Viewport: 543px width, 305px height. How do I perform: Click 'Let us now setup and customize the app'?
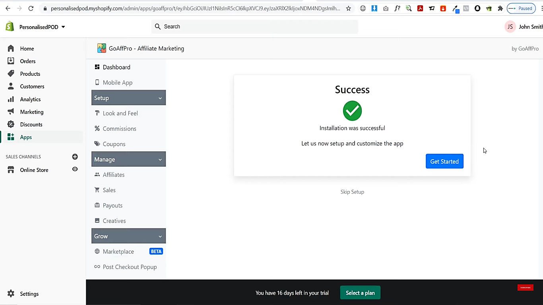click(x=352, y=143)
